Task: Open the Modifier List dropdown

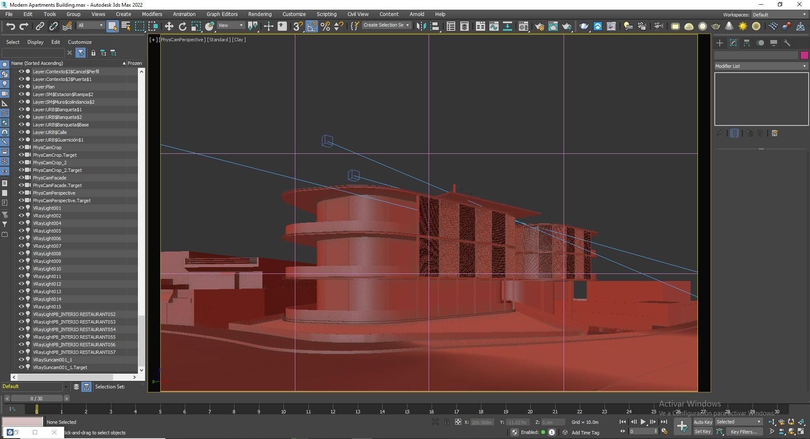Action: point(761,66)
